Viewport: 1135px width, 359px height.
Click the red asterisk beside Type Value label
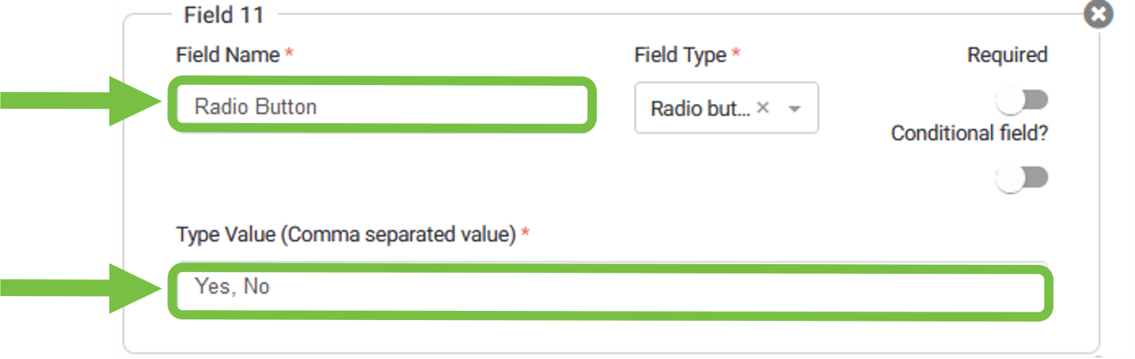coord(526,232)
